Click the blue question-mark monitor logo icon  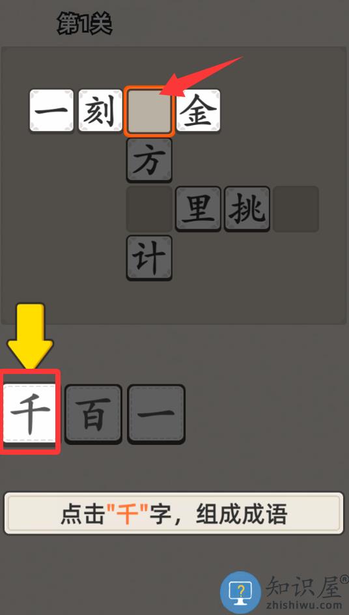click(x=240, y=592)
